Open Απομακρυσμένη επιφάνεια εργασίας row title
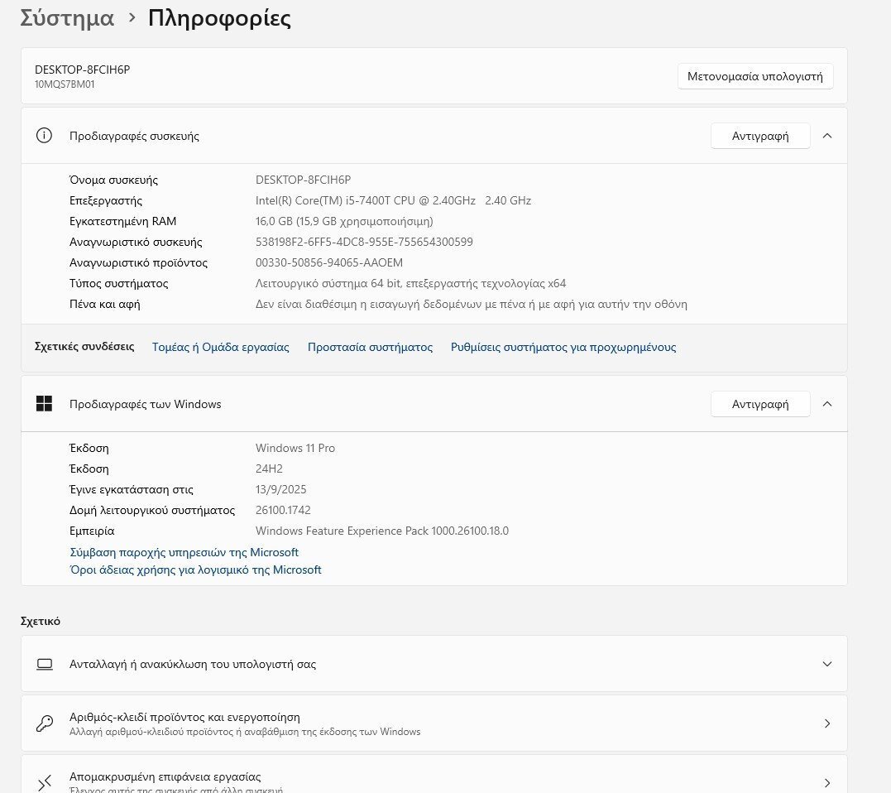The image size is (891, 793). tap(165, 776)
